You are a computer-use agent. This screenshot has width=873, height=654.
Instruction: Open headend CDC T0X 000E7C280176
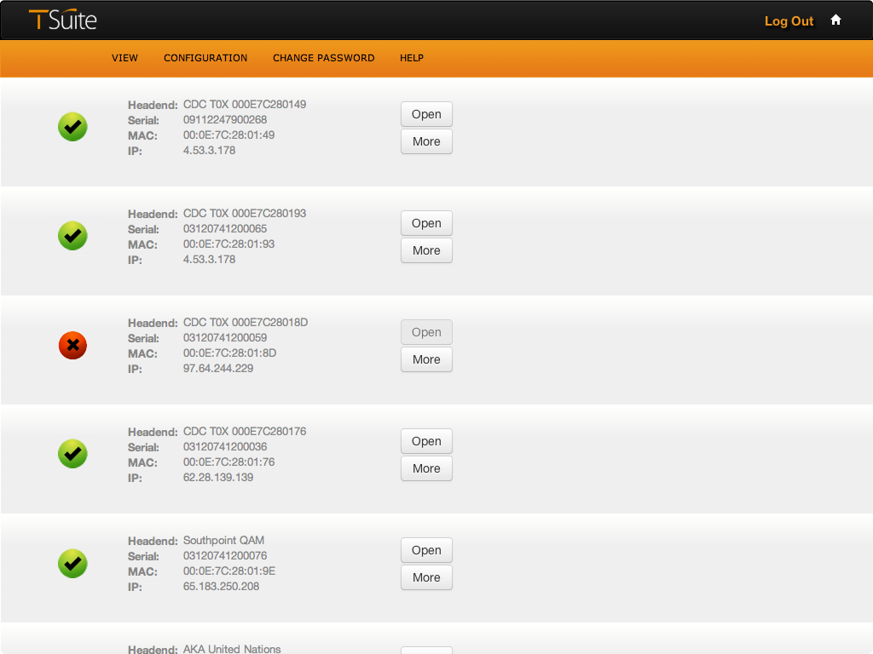coord(426,441)
